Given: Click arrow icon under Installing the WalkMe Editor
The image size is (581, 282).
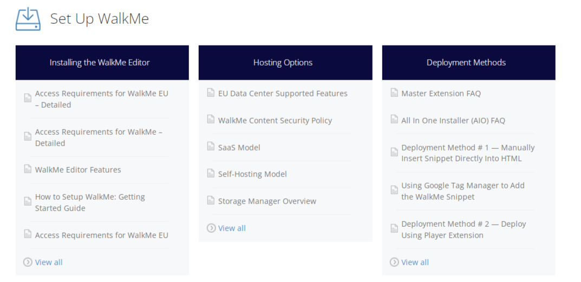Looking at the screenshot, I should 28,262.
